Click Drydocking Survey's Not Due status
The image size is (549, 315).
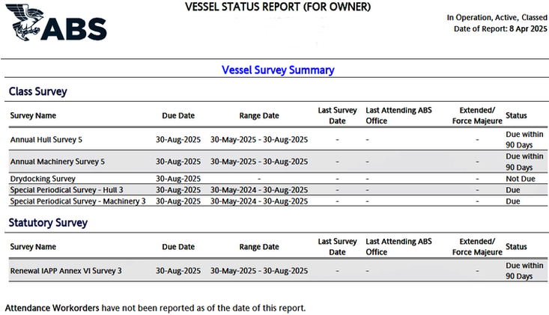click(x=520, y=179)
